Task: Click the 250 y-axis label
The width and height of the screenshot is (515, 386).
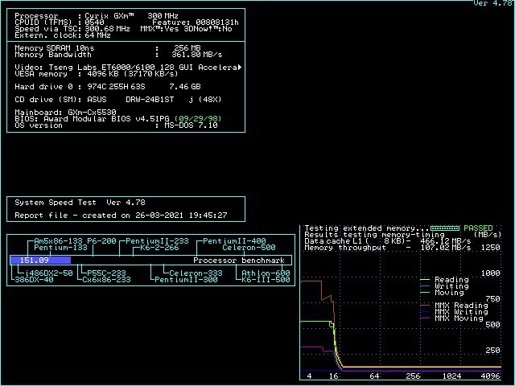Action: pyautogui.click(x=492, y=351)
